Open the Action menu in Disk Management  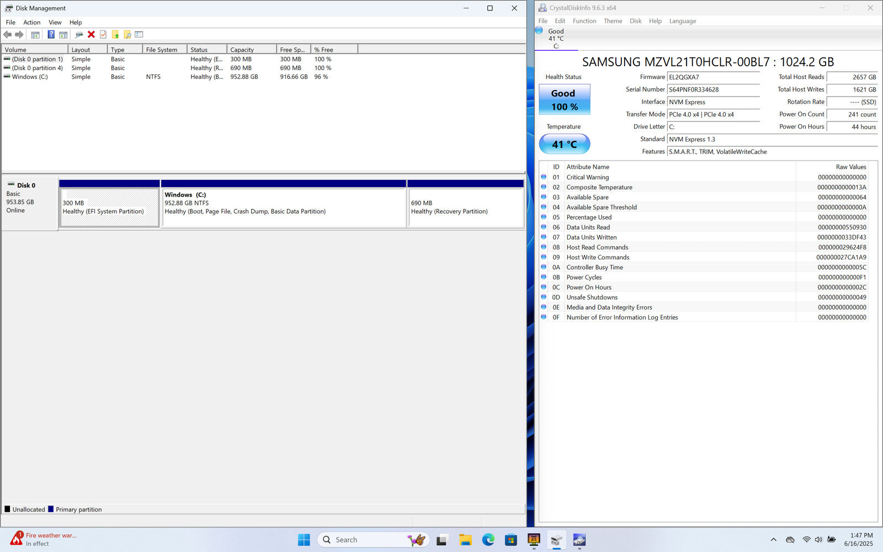[31, 23]
